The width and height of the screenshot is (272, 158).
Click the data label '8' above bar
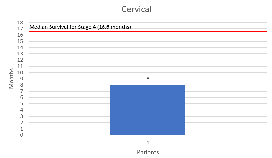148,79
